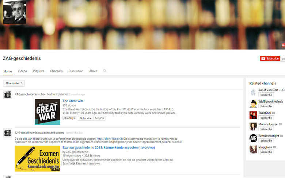This screenshot has height=178, width=285.
Task: Play the Examen Geschiedenis video thumbnail
Action: (37, 159)
